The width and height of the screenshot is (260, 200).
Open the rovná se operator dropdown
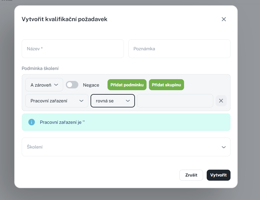click(113, 101)
